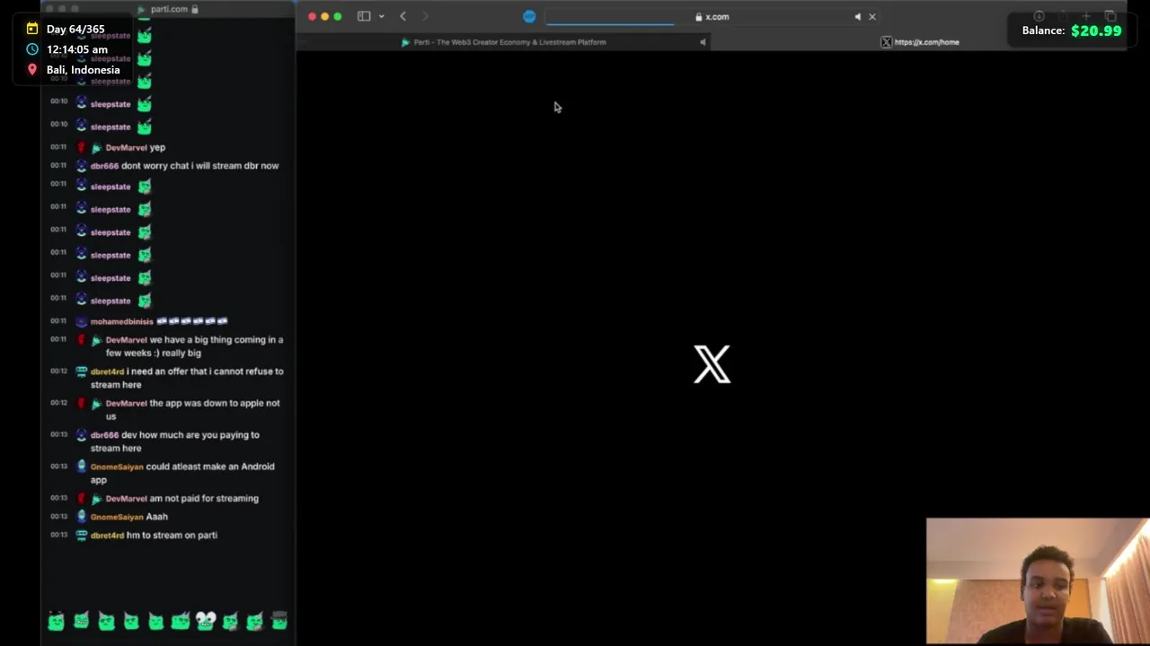Open a new Safari tab with the plus button

tap(1086, 16)
